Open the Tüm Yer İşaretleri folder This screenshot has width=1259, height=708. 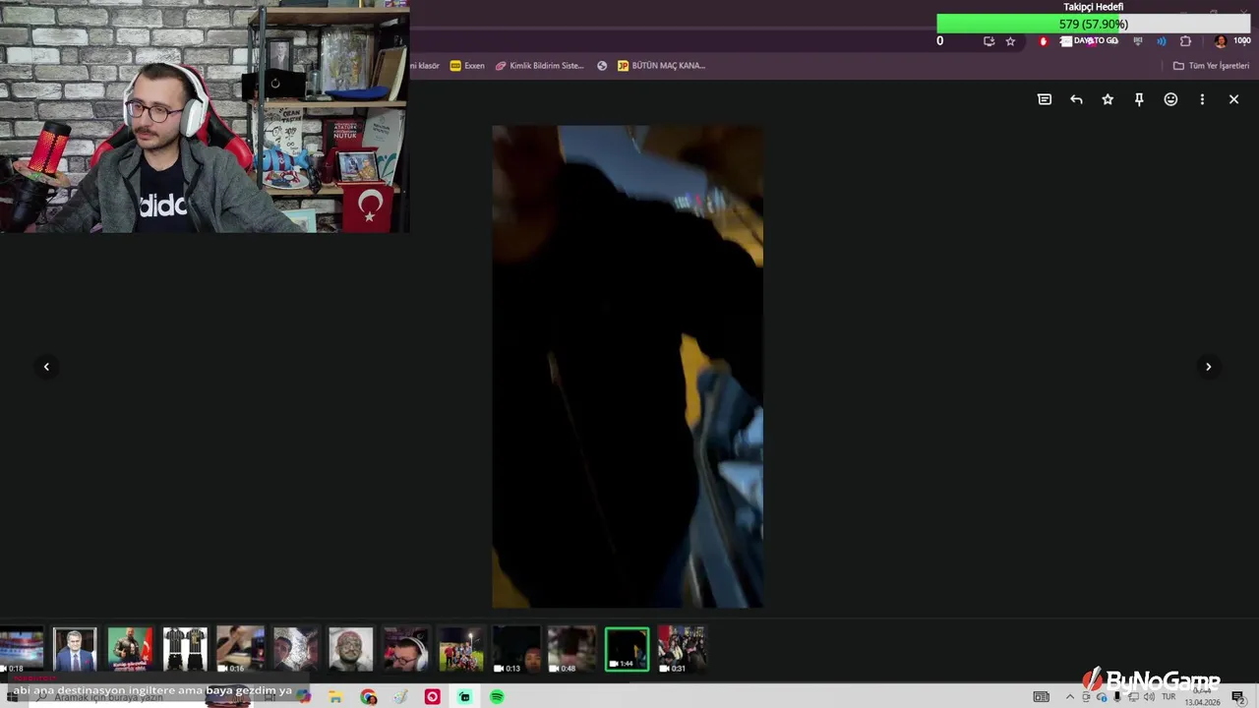click(x=1211, y=66)
